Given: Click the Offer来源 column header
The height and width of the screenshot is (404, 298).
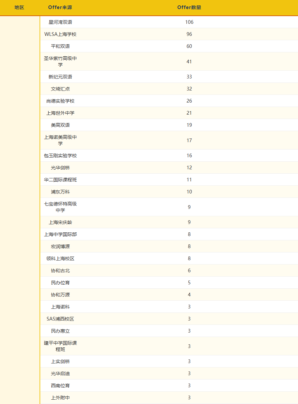Looking at the screenshot, I should 60,7.
